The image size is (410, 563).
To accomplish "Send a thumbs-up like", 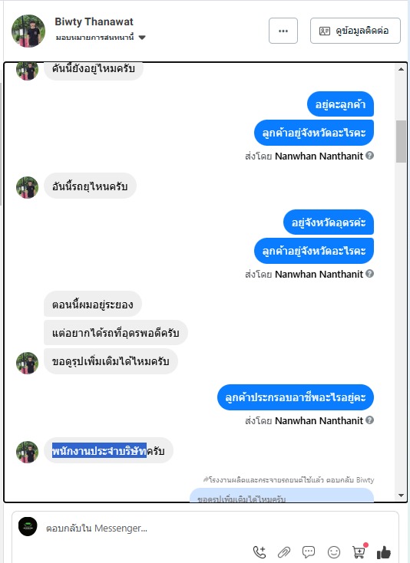I will (384, 552).
